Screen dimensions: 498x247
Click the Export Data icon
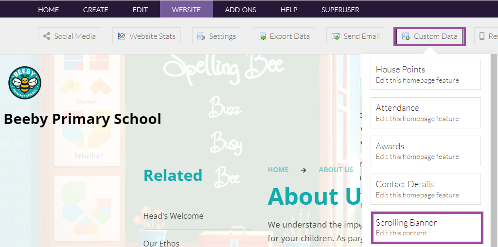click(262, 36)
